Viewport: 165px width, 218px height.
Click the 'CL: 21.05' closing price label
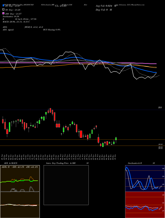point(61,6)
